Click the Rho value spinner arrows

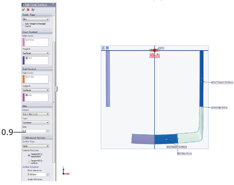(x=47, y=131)
